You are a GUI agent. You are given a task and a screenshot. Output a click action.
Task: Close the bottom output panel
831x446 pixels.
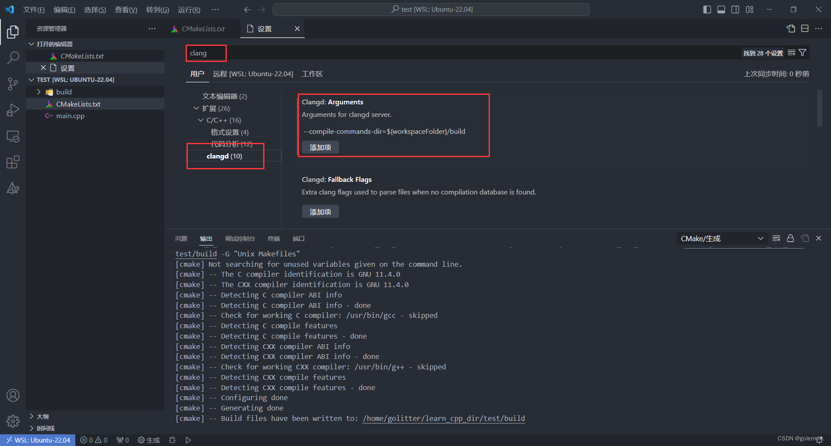tap(818, 239)
